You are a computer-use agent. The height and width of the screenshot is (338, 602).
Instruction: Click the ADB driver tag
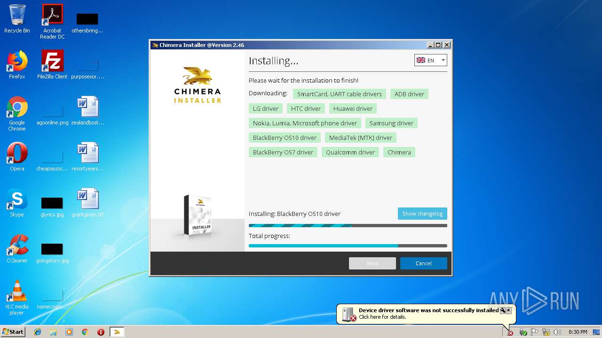(409, 94)
